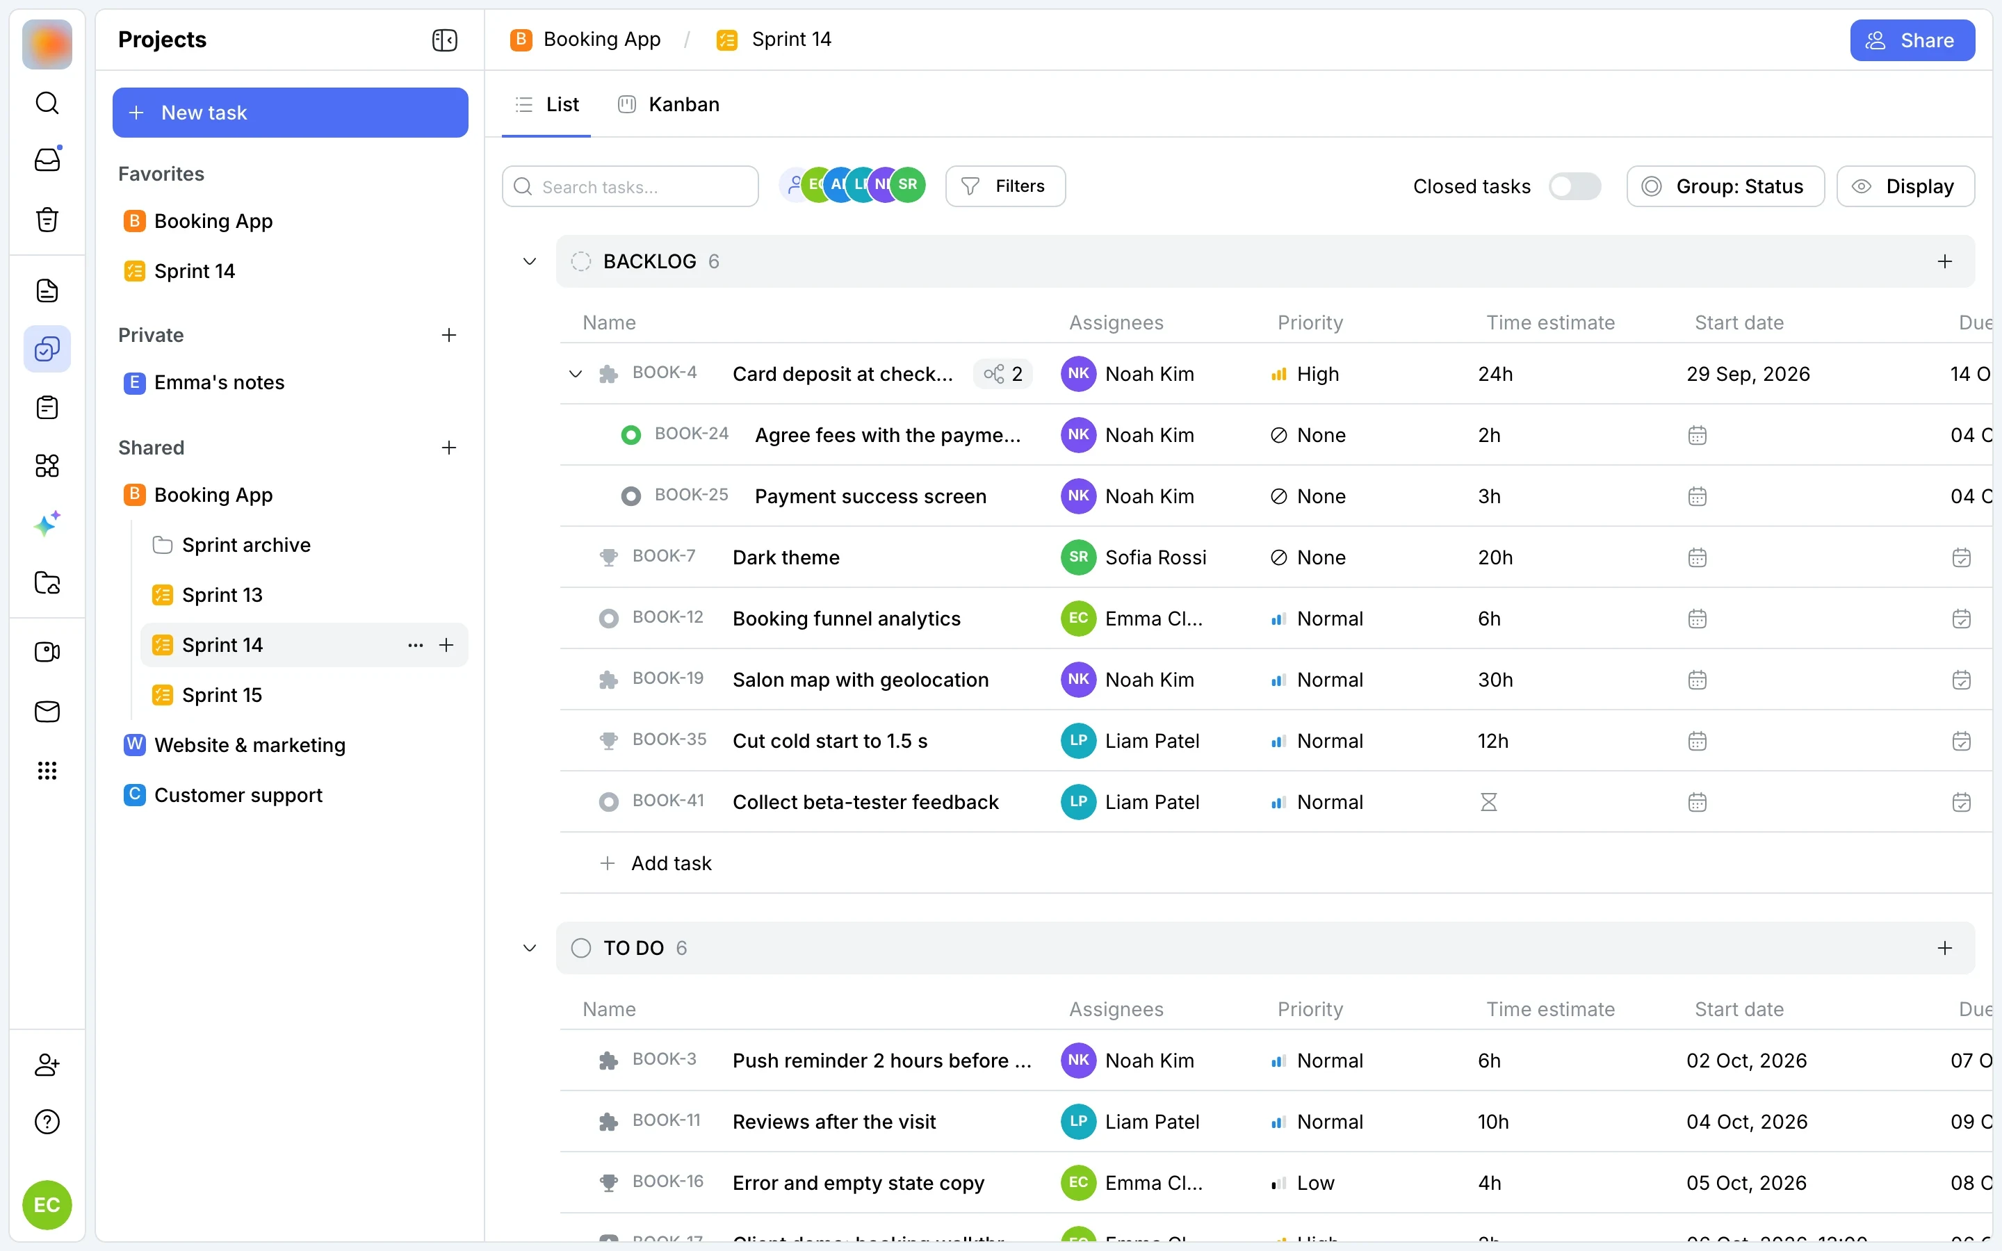
Task: Switch to the Kanban view tab
Action: [669, 104]
